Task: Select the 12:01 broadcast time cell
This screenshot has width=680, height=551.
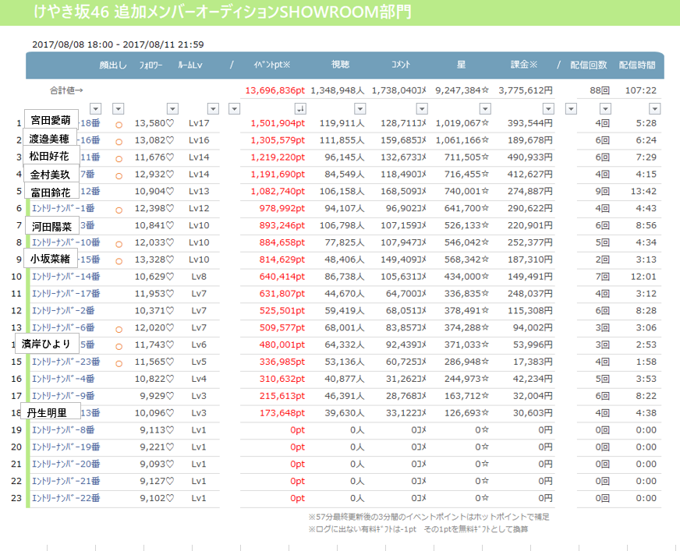Action: point(643,277)
